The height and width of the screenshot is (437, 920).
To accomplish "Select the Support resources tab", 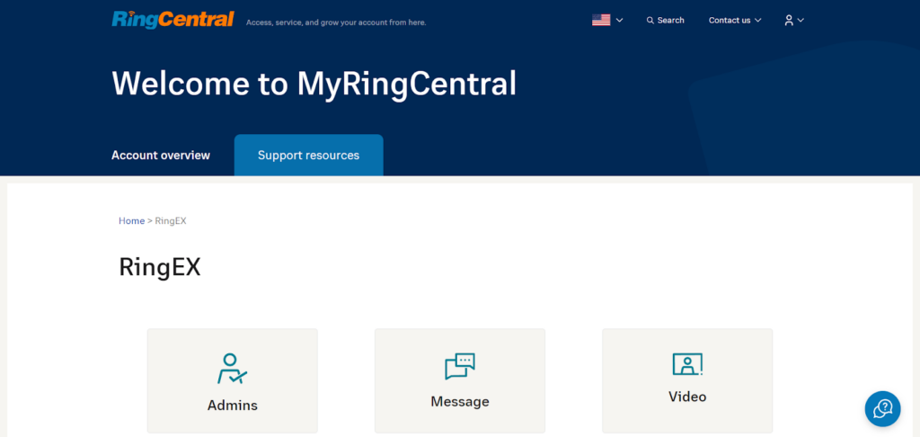I will (308, 156).
